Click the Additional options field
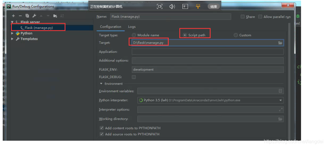This screenshot has width=326, height=147. coord(208,61)
